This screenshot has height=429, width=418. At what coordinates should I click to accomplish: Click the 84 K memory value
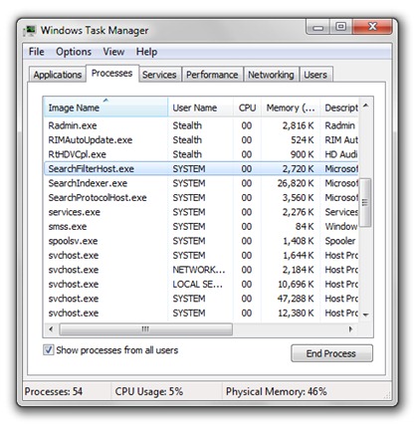(x=305, y=227)
